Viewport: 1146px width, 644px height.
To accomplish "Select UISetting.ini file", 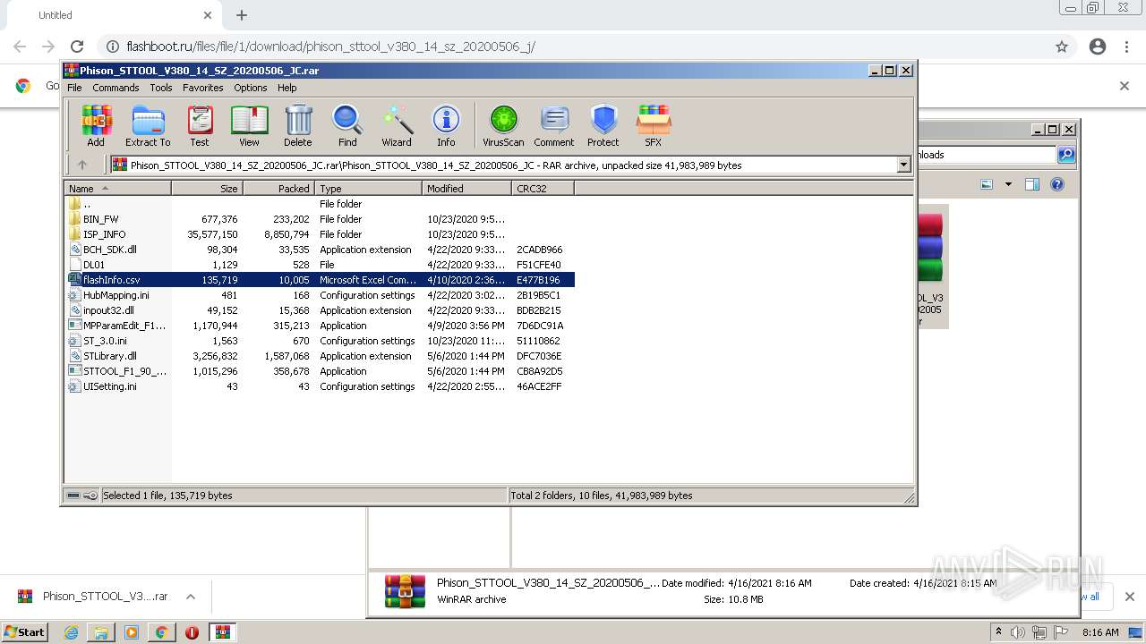I will 320,386.
